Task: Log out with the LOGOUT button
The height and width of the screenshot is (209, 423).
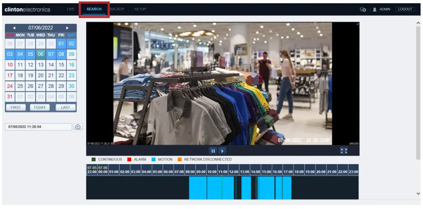Action: 405,9
